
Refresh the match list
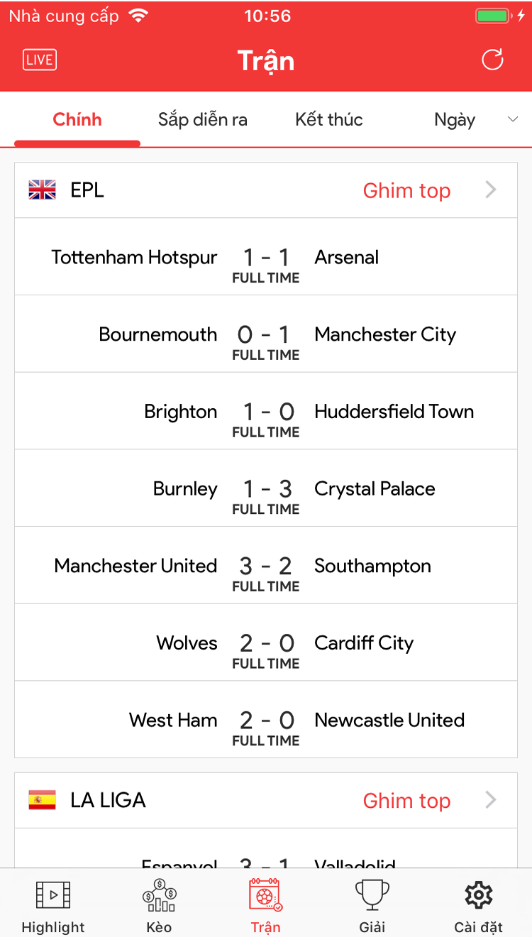click(492, 60)
